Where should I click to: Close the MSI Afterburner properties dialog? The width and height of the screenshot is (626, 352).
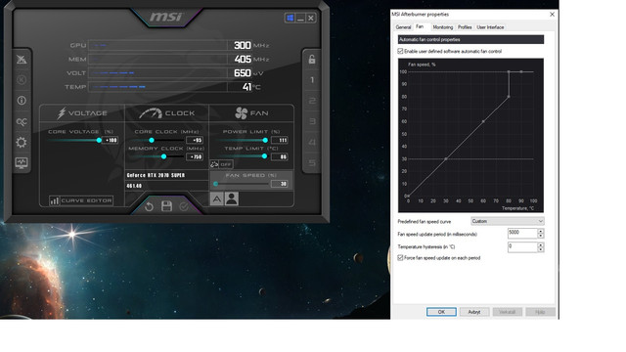pos(552,14)
